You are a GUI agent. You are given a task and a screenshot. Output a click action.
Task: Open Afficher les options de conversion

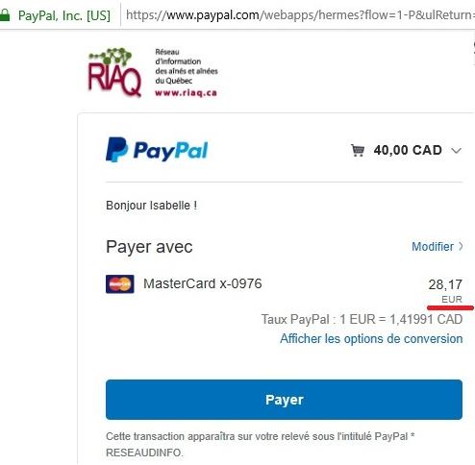371,339
